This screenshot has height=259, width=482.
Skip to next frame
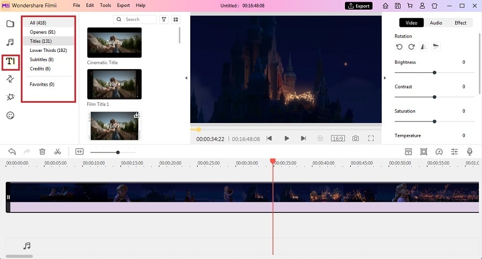point(304,138)
